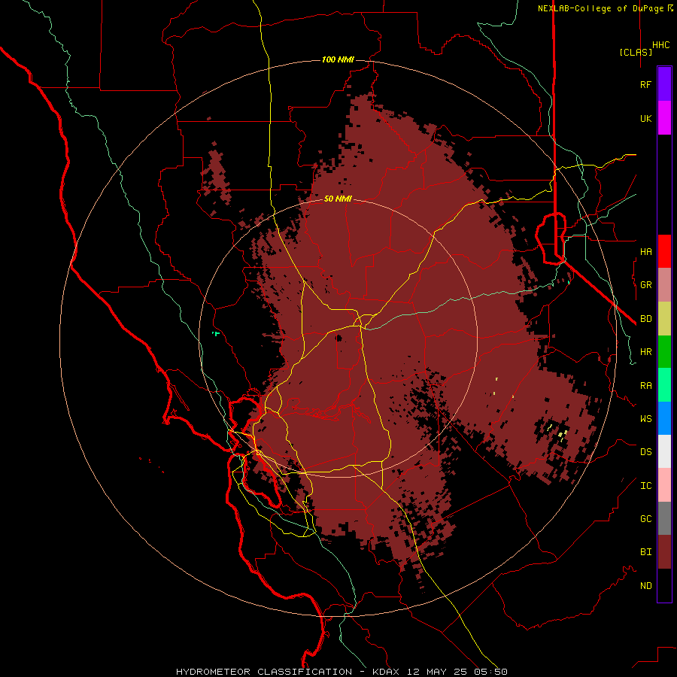Click the HHC product label

point(661,45)
